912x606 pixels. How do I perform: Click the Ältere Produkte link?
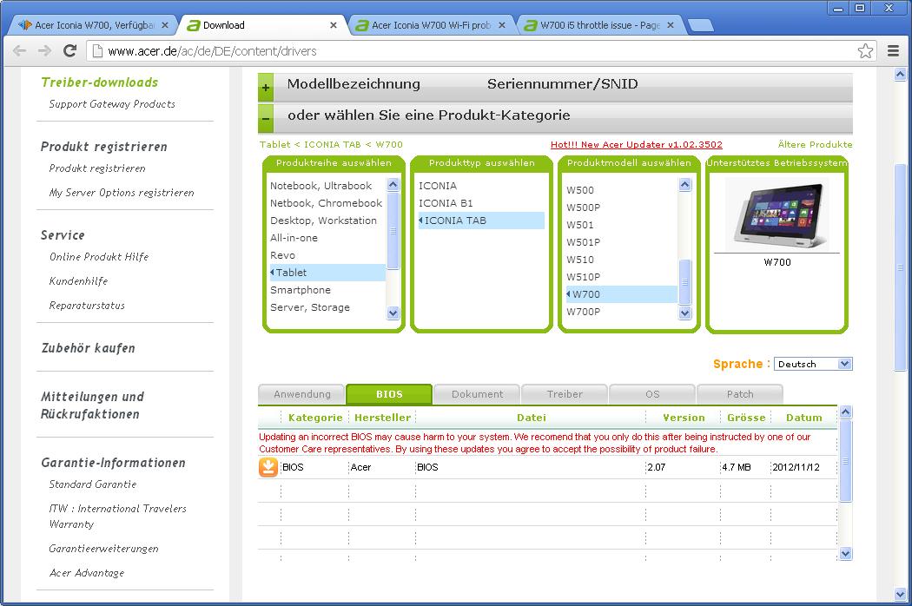pyautogui.click(x=815, y=144)
